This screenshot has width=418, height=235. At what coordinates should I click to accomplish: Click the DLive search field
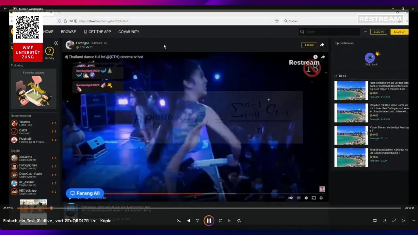pyautogui.click(x=329, y=32)
